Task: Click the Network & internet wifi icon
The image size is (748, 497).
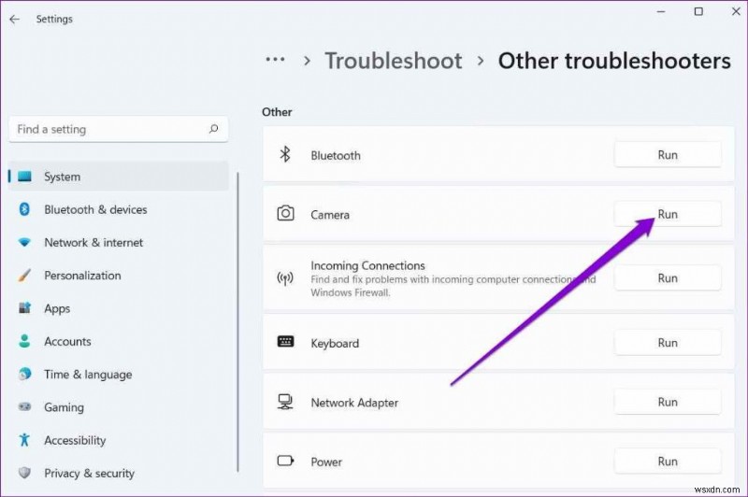Action: [24, 242]
